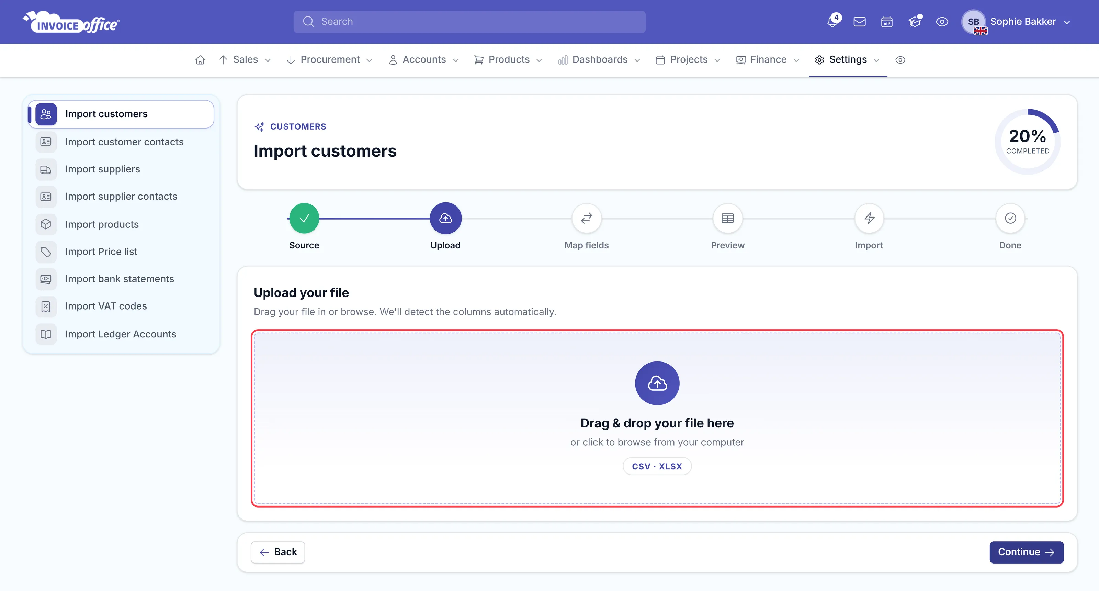Open the mail envelope icon
The image size is (1099, 591).
(859, 21)
